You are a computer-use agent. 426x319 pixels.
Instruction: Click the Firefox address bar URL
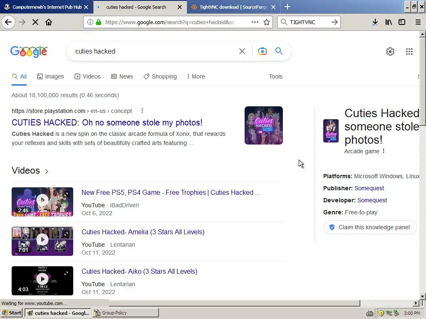(x=170, y=22)
